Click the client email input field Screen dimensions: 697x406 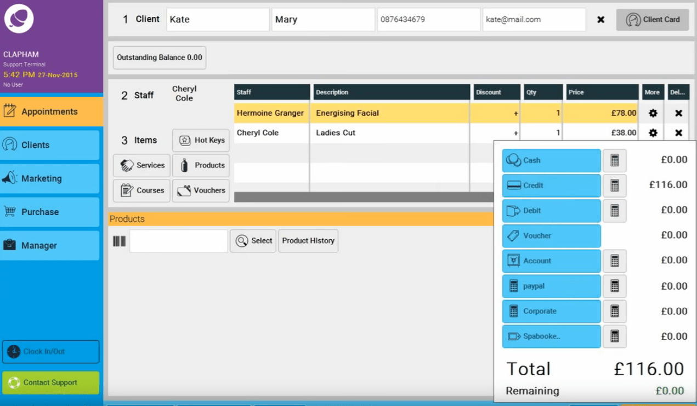pos(533,19)
